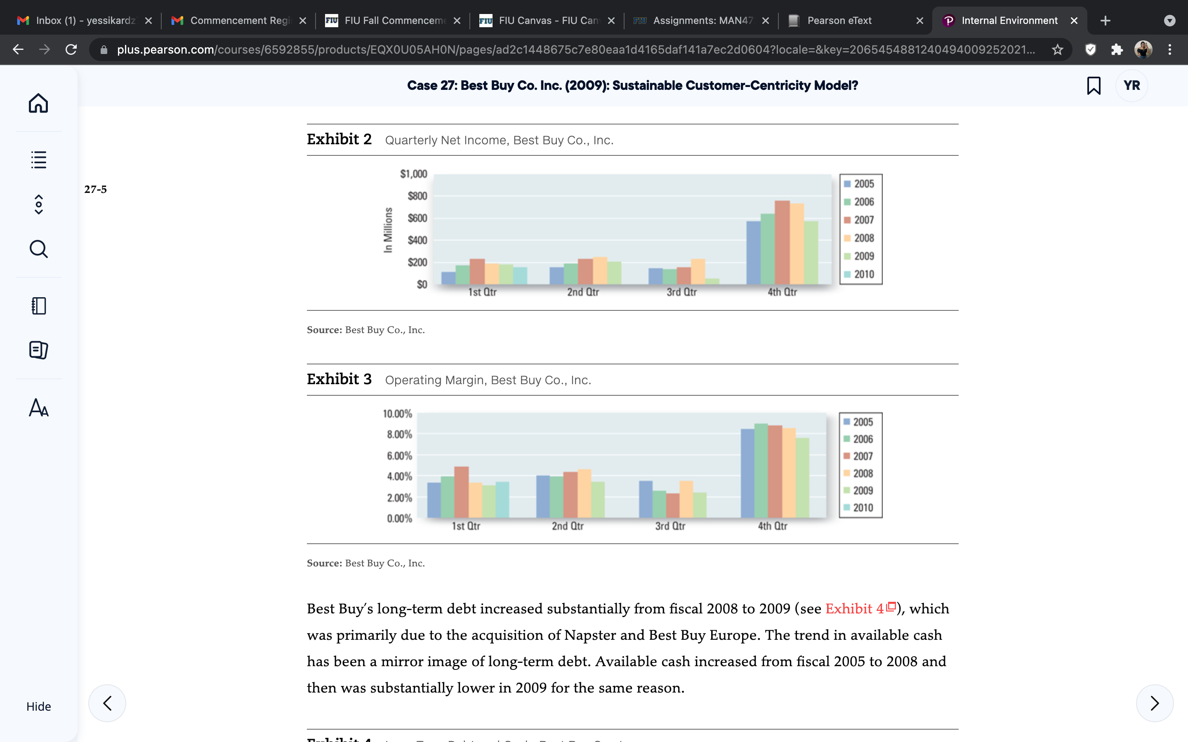Close the Gmail Inbox tab
Viewport: 1188px width, 742px height.
pyautogui.click(x=148, y=21)
